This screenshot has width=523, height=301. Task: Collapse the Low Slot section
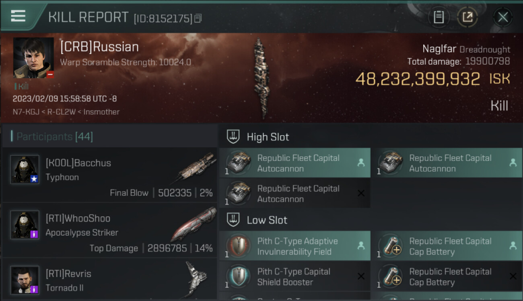pyautogui.click(x=267, y=220)
